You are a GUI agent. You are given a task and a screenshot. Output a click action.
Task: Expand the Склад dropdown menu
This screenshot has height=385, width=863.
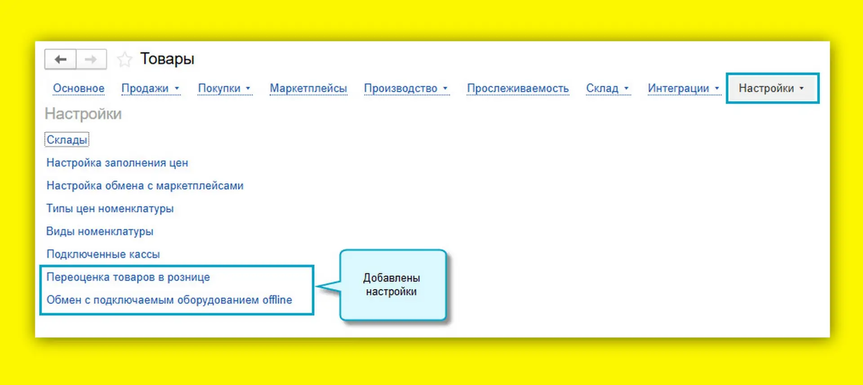(608, 89)
